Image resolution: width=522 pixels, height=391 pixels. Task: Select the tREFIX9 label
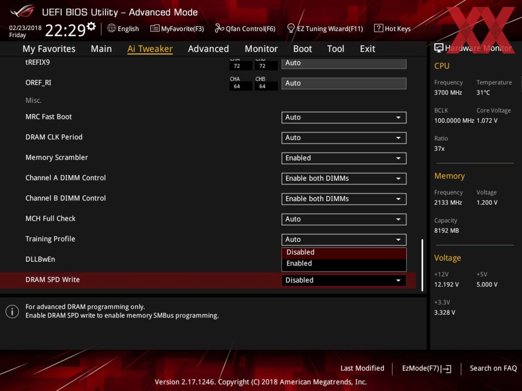coord(38,62)
